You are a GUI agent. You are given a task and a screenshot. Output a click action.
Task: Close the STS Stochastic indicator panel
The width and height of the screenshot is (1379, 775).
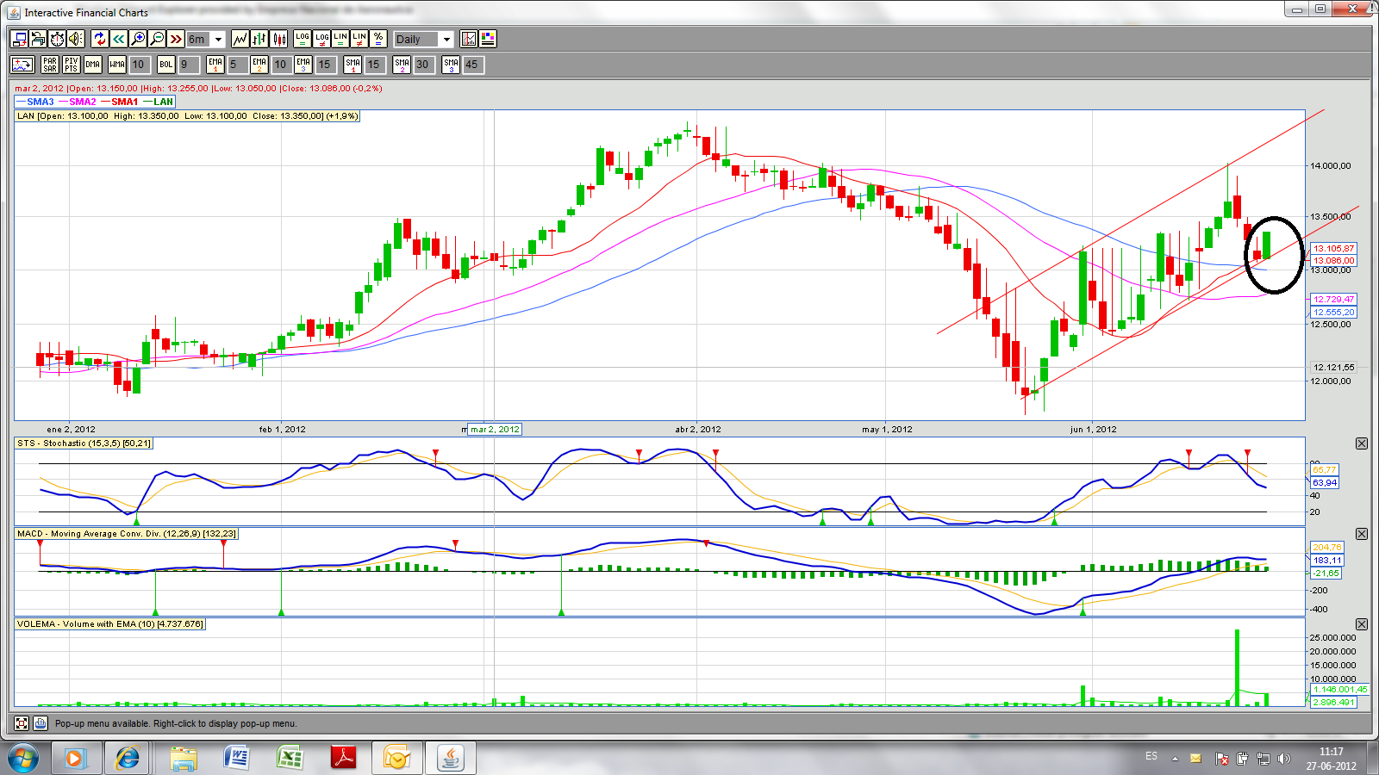tap(1362, 443)
